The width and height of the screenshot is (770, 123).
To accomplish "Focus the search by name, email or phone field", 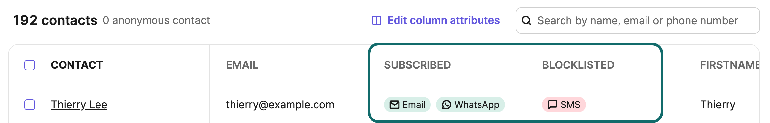I will [x=638, y=20].
